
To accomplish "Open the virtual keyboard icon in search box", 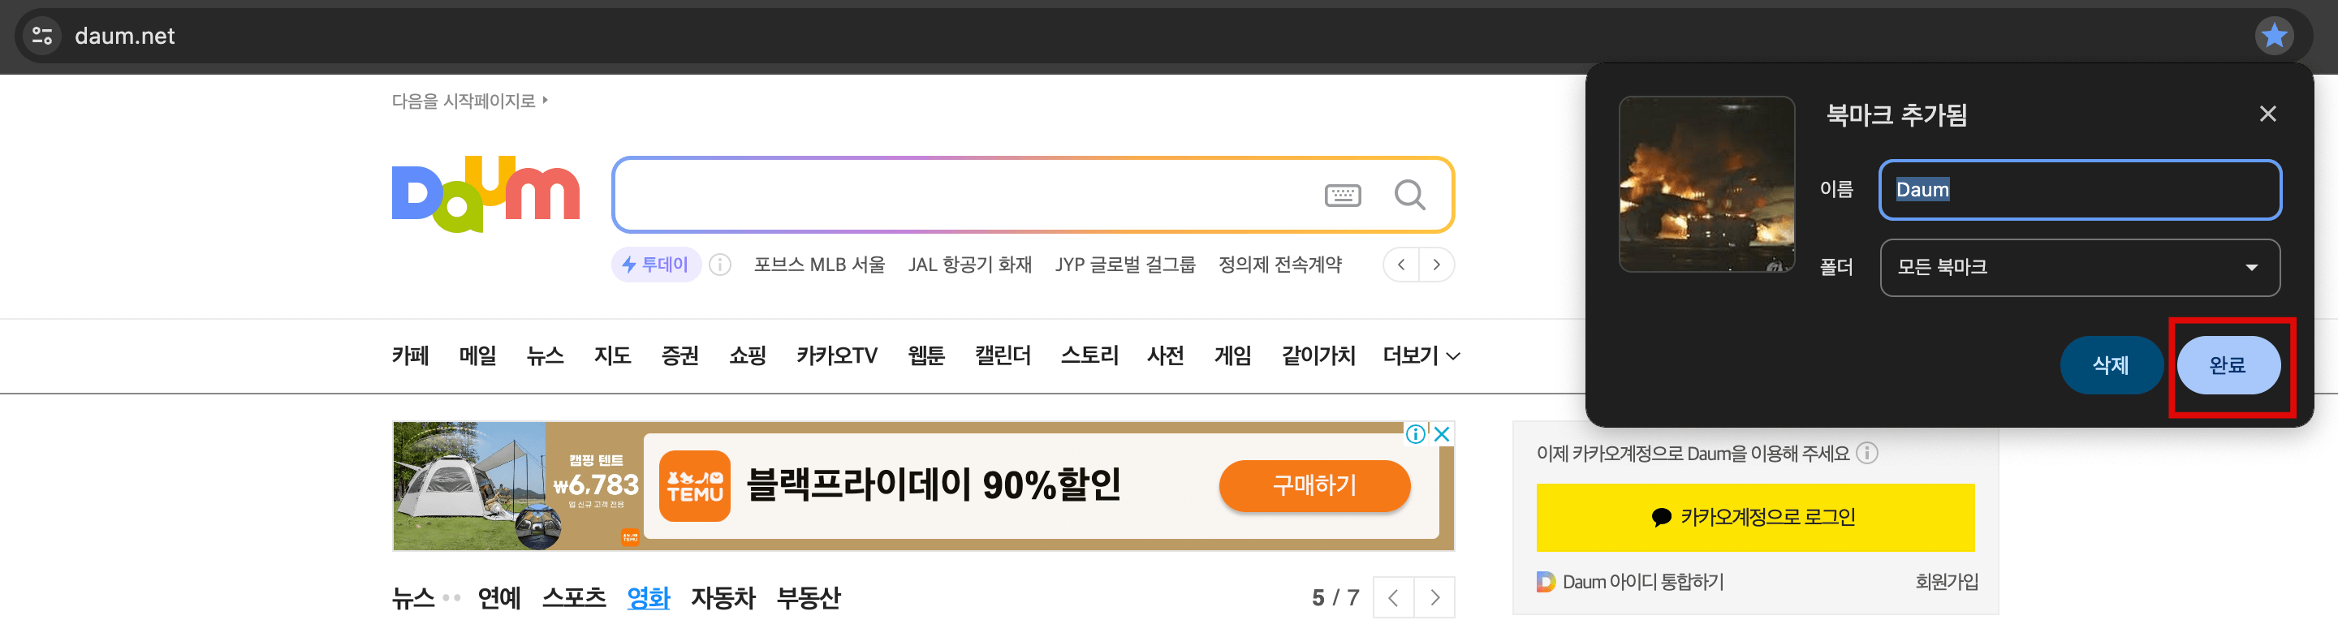I will tap(1343, 195).
